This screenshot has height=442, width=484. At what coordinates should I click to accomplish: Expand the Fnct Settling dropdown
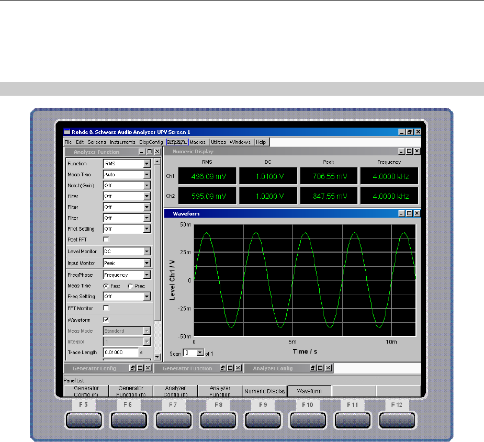click(147, 229)
